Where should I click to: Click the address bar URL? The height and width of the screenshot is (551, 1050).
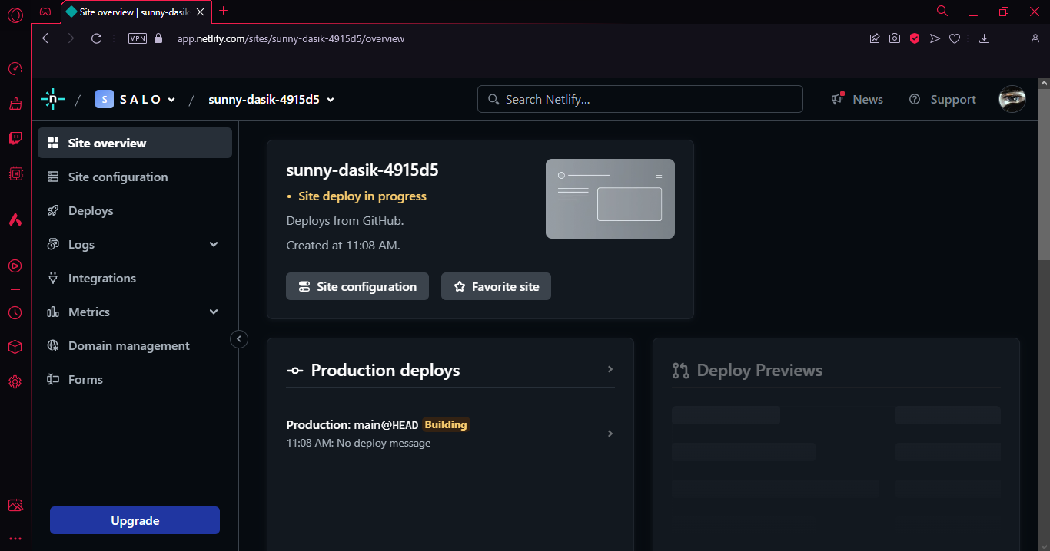(x=291, y=38)
